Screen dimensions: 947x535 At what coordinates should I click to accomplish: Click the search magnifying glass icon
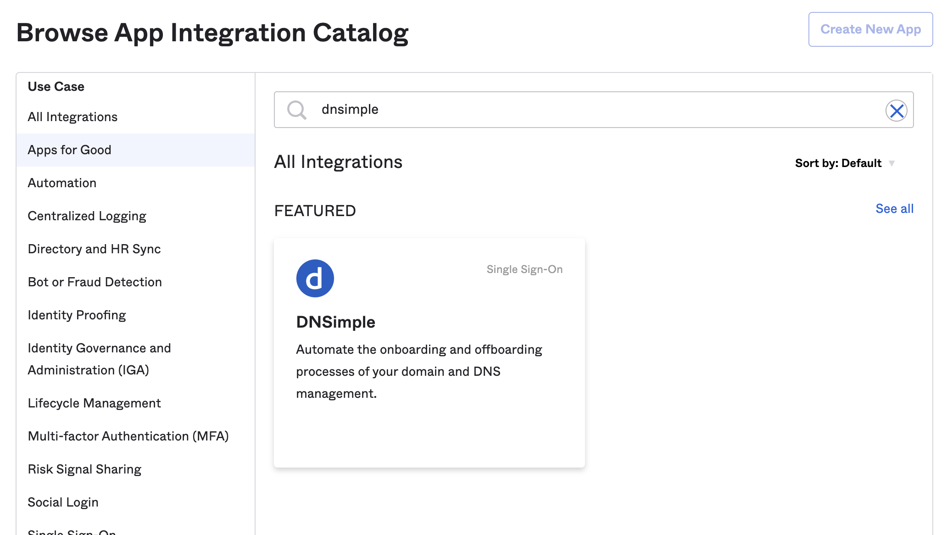click(297, 110)
